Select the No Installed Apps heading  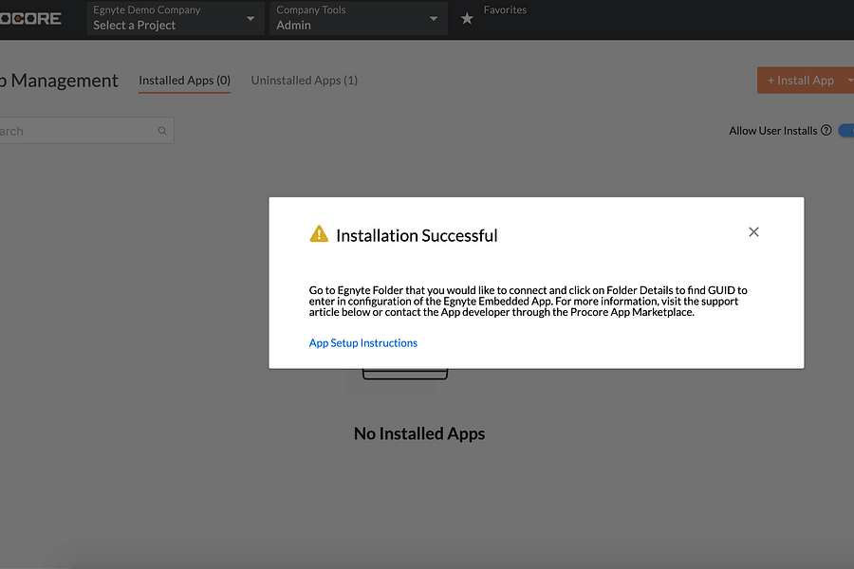point(419,433)
